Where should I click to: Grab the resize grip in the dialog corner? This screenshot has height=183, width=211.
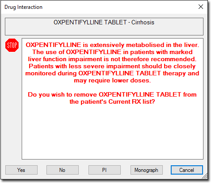[205, 176]
